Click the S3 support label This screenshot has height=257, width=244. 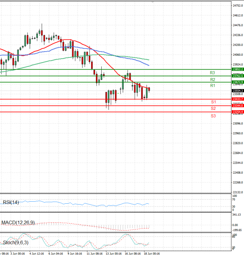click(x=213, y=116)
